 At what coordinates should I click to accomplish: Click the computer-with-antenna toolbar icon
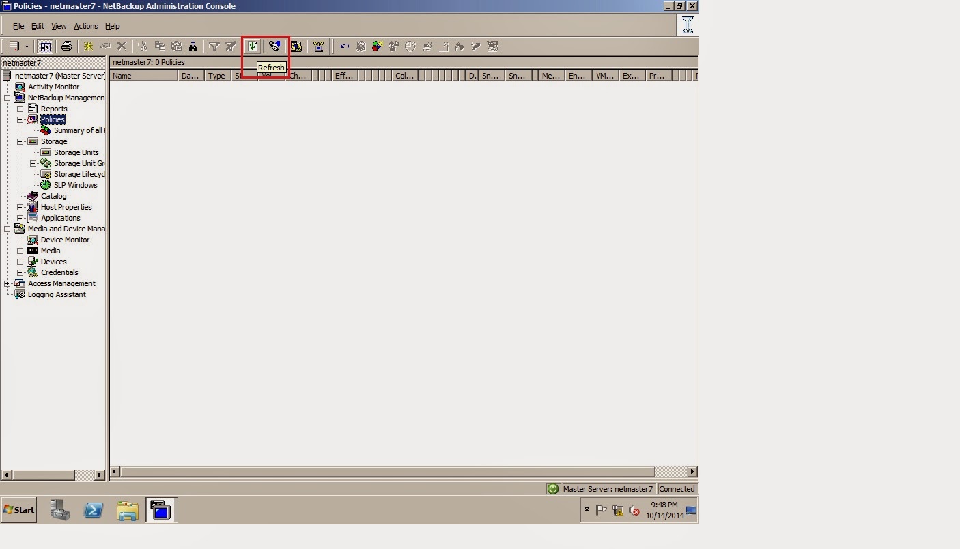(318, 46)
